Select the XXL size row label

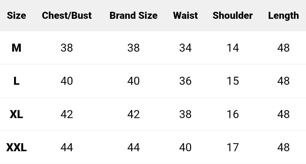click(16, 147)
